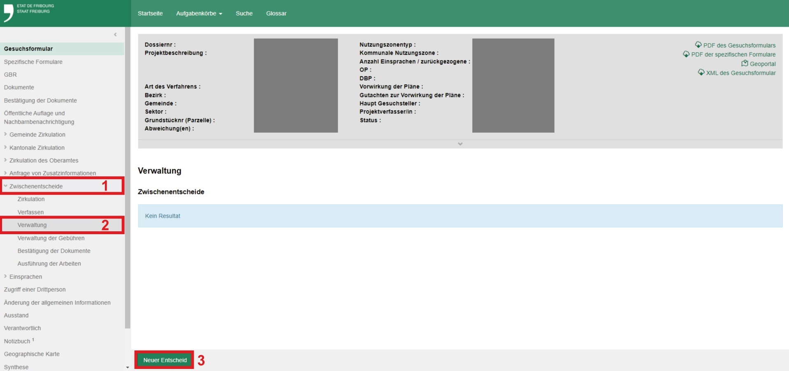The width and height of the screenshot is (789, 371).
Task: Expand the dossier header with the down chevron
Action: click(460, 144)
